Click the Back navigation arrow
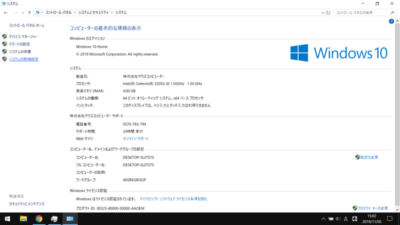This screenshot has width=400, height=225. pos(6,12)
